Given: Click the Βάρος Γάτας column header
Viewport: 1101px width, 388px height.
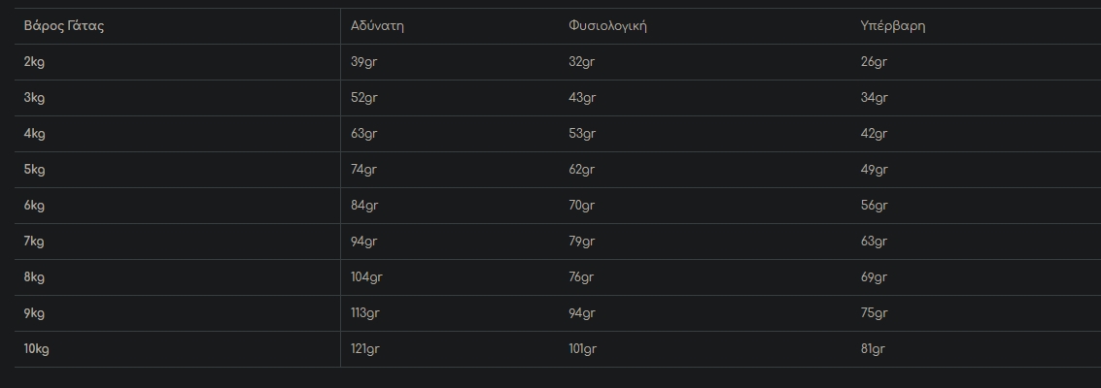Looking at the screenshot, I should (64, 26).
